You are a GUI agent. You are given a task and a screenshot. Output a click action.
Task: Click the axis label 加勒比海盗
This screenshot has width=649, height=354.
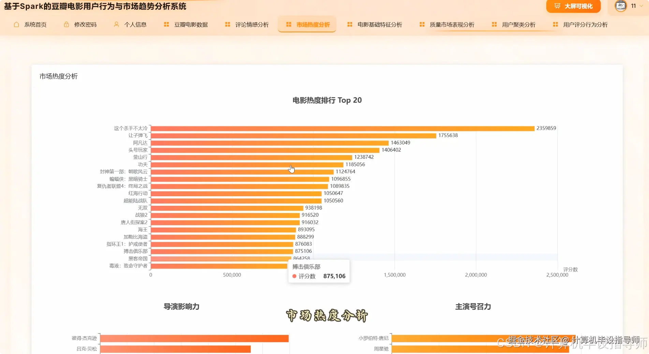click(135, 237)
